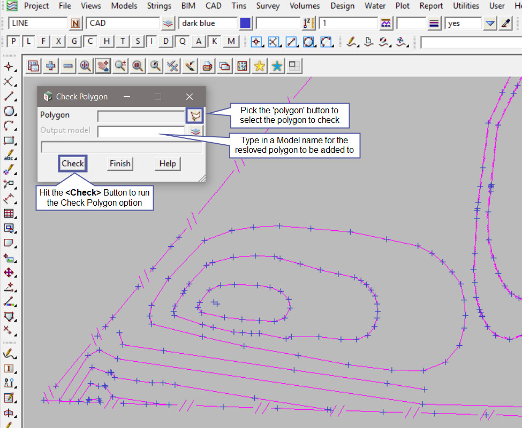Toggle the 'G' snap button
The height and width of the screenshot is (428, 522).
[x=74, y=42]
